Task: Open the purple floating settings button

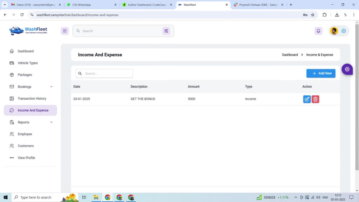Action: [x=347, y=69]
